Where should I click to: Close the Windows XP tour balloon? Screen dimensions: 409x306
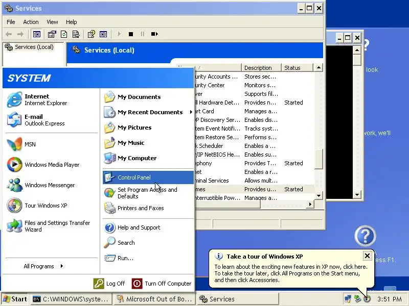click(x=367, y=256)
